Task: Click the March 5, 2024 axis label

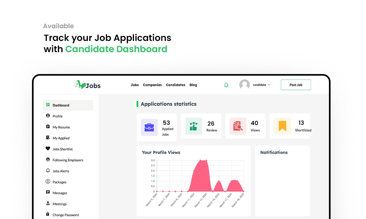Action: point(151,200)
